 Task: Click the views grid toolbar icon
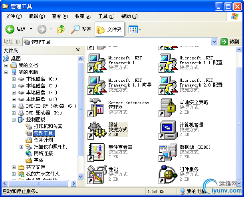pyautogui.click(x=133, y=29)
